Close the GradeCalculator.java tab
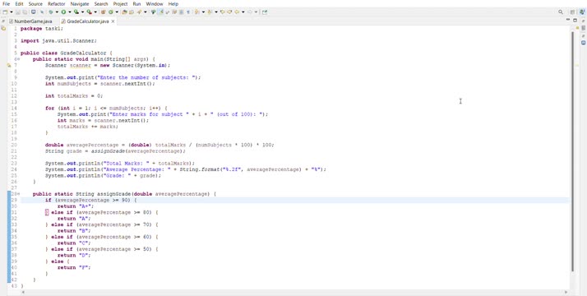The width and height of the screenshot is (587, 296). pos(113,21)
